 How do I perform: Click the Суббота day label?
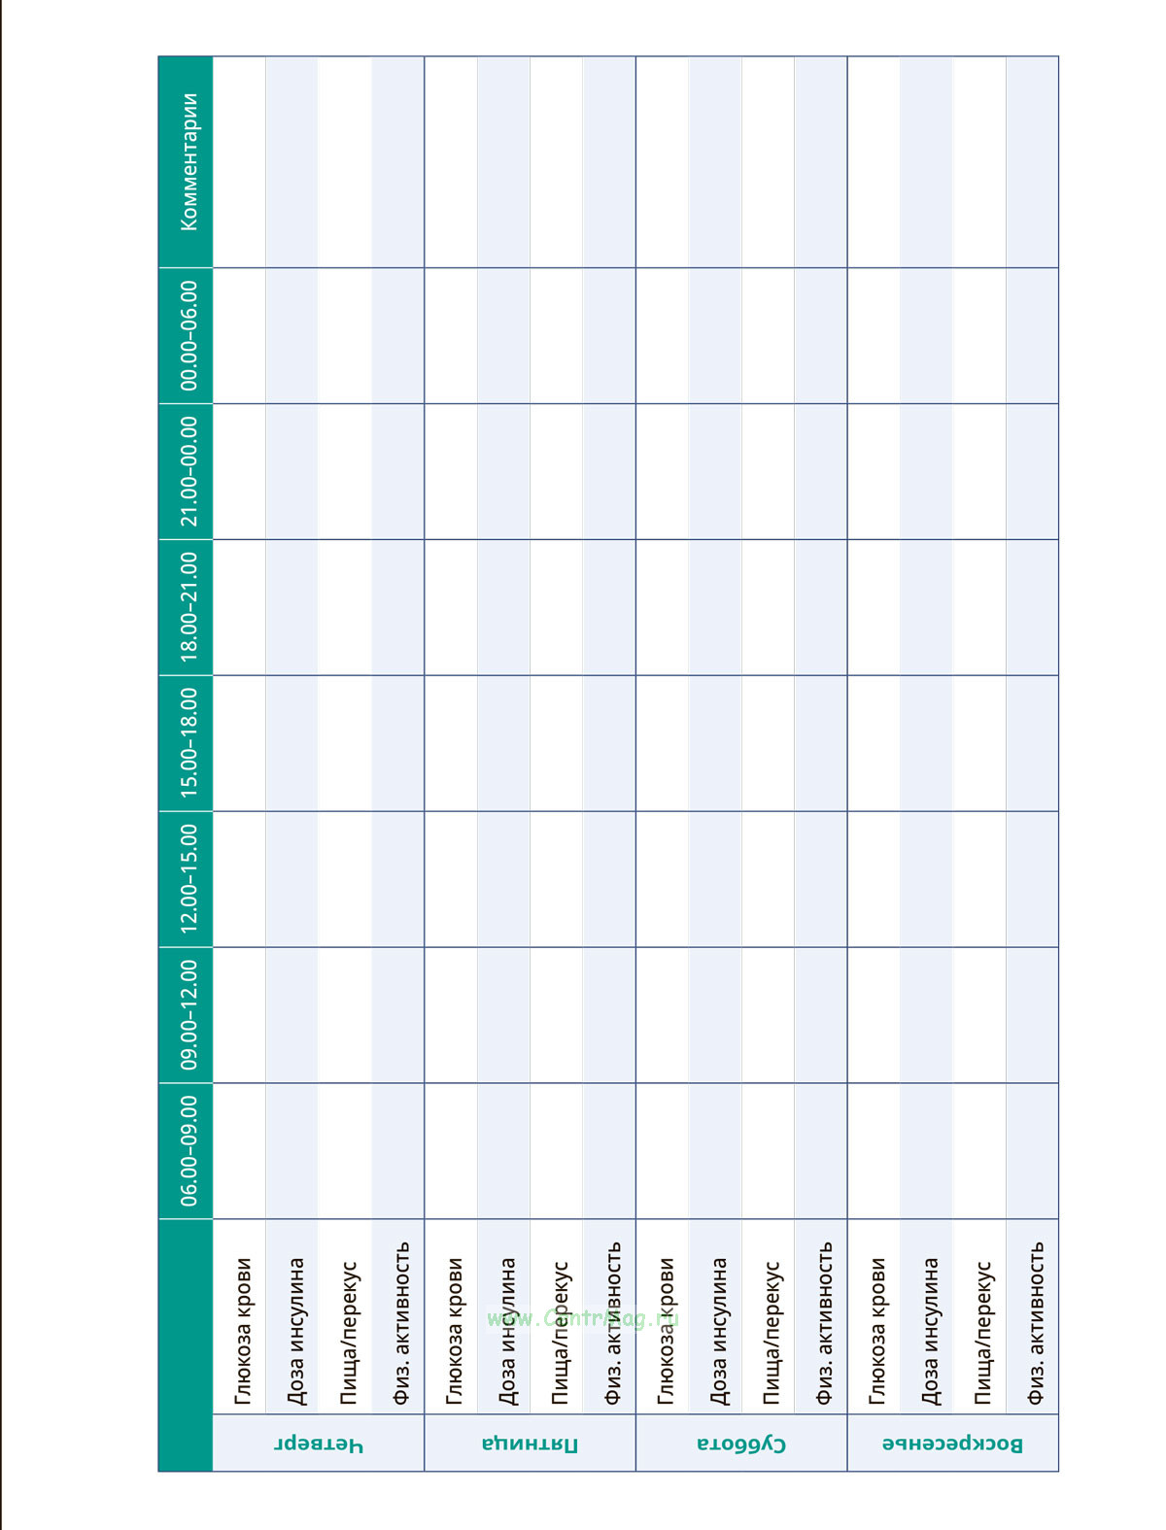tap(741, 1444)
